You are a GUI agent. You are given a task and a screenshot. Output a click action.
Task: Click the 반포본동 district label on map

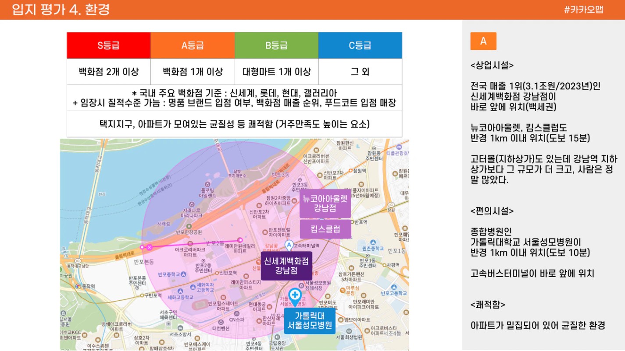point(143,262)
